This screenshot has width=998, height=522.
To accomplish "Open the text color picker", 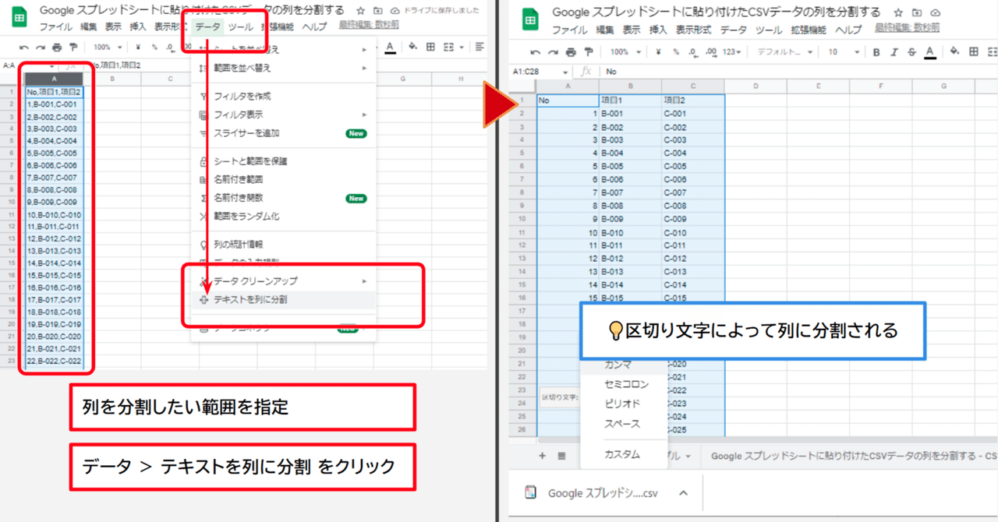I will (x=929, y=52).
